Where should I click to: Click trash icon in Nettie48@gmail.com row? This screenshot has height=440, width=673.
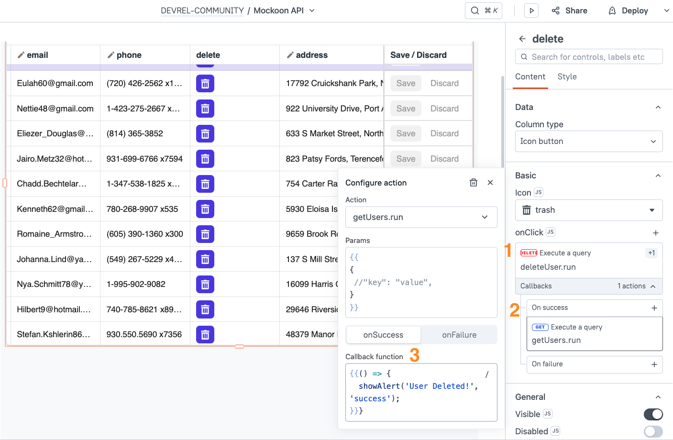(205, 109)
